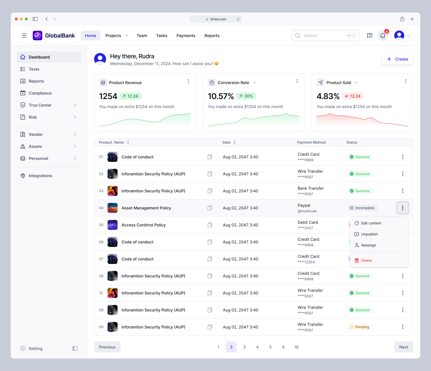This screenshot has height=371, width=431.
Task: Go to the Next page of results
Action: [x=403, y=347]
